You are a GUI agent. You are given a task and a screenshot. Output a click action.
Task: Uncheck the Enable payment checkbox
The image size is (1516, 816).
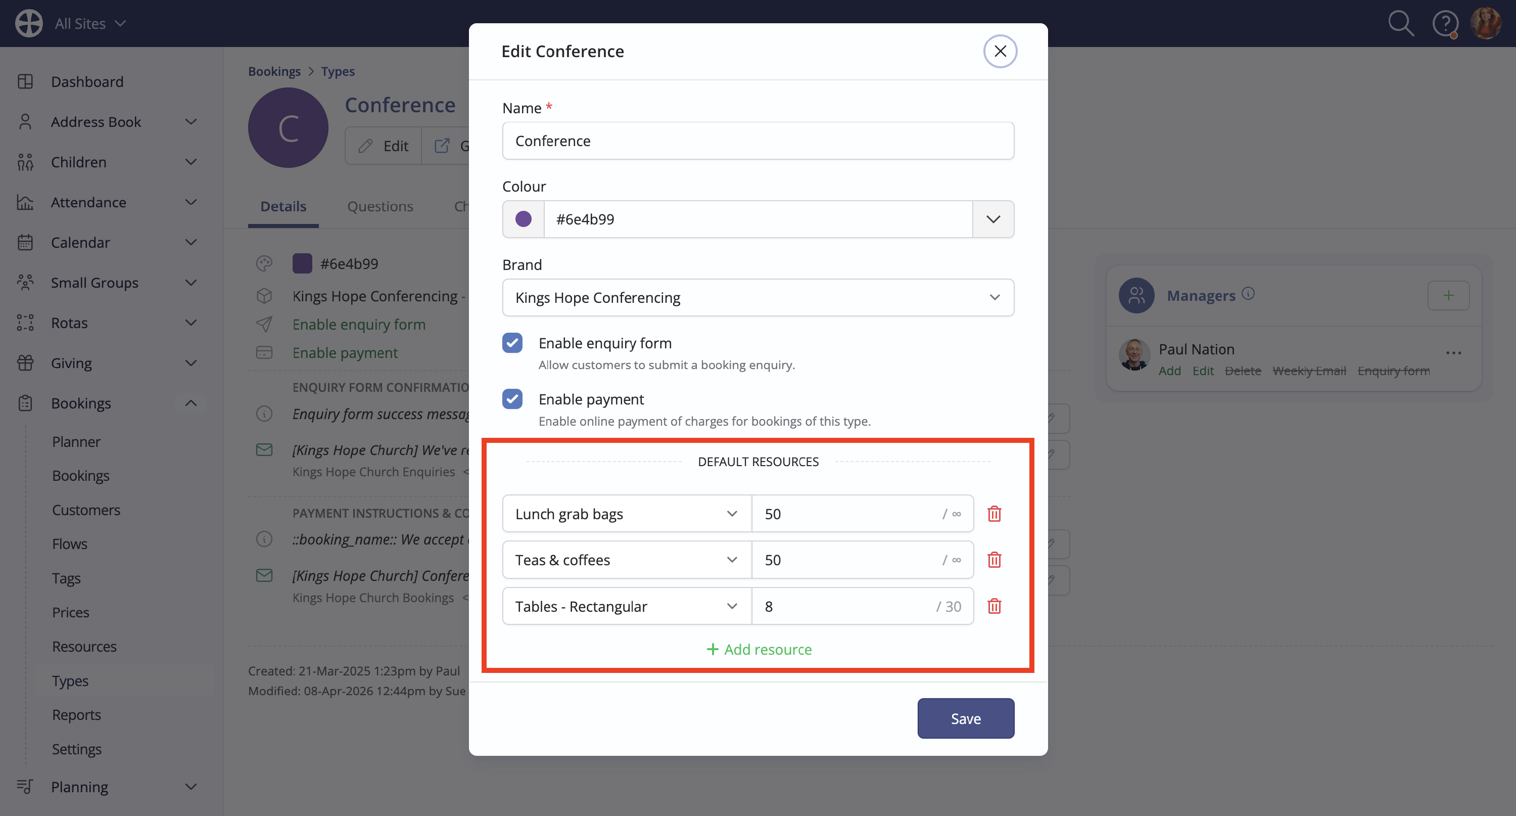(x=512, y=398)
